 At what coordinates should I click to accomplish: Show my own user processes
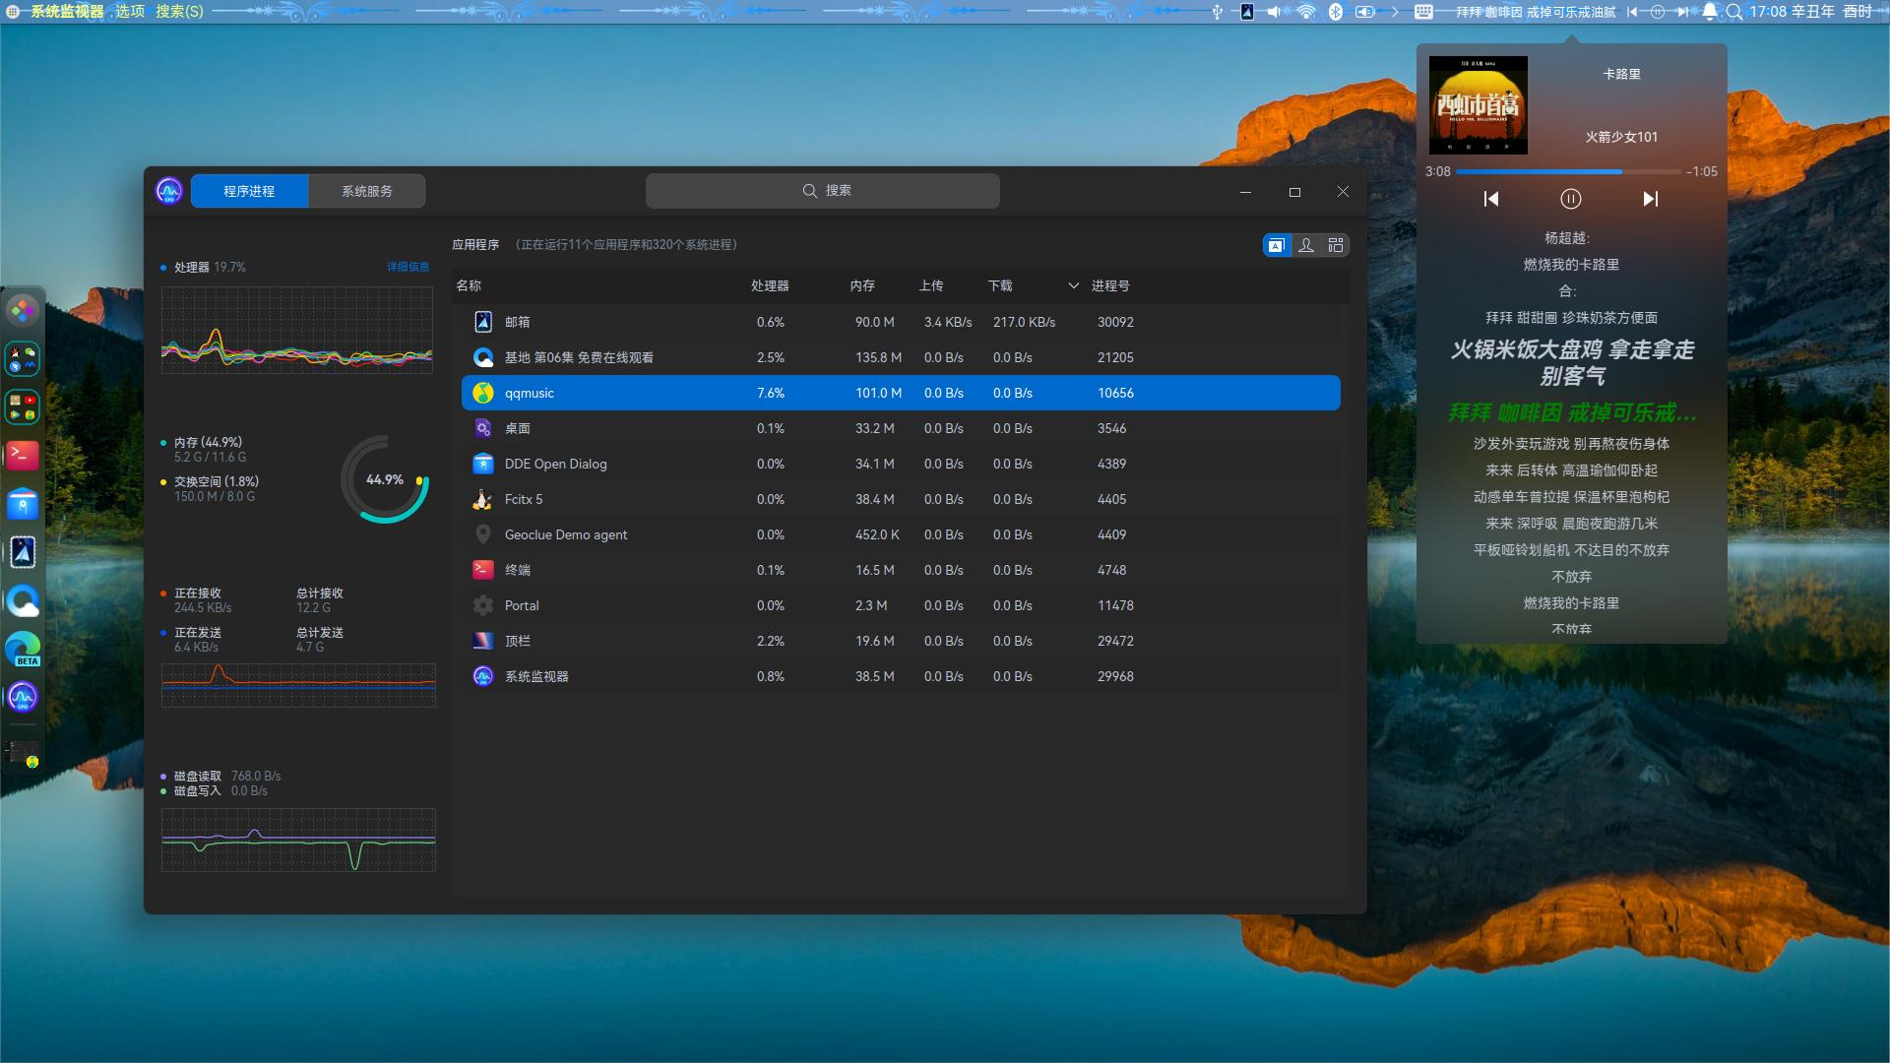pyautogui.click(x=1306, y=245)
